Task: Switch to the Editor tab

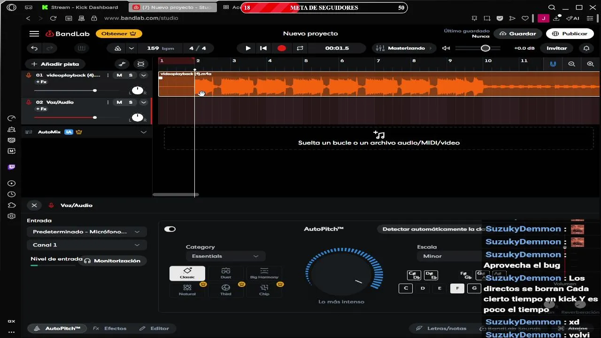Action: coord(155,329)
